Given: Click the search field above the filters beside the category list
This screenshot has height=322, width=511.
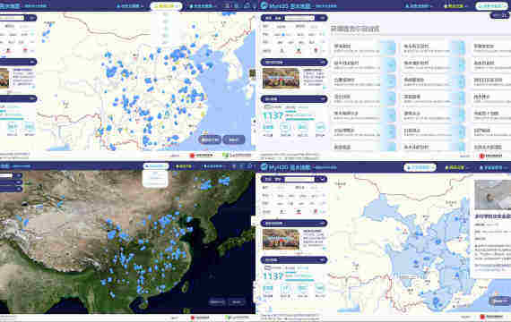Looking at the screenshot, I should (299, 18).
